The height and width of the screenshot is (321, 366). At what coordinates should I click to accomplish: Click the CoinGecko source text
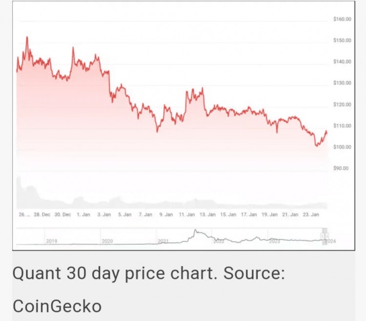pos(57,306)
